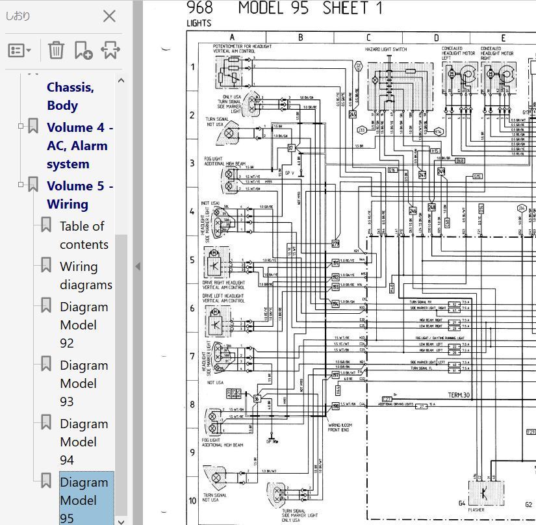This screenshot has height=525, width=536.
Task: Click the HAZARD LIGHT SWITCH label
Action: pyautogui.click(x=386, y=49)
